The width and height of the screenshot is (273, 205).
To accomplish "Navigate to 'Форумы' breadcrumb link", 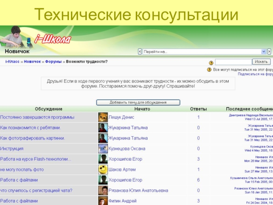I will pyautogui.click(x=53, y=61).
